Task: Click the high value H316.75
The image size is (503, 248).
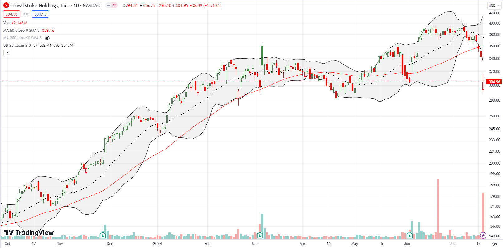Action: (x=147, y=5)
